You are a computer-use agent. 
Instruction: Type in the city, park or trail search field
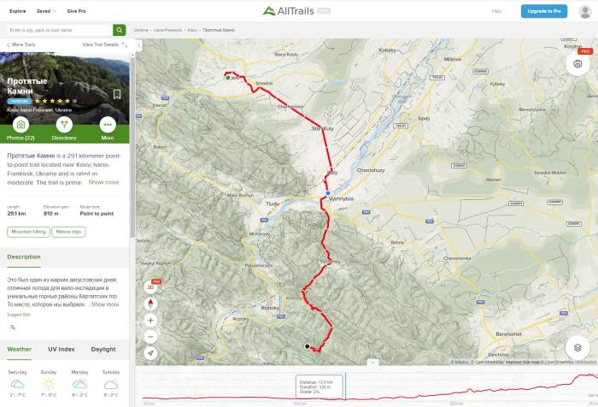pos(58,29)
